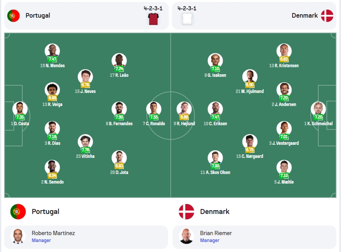Open Brian Riemer manager profile

[255, 237]
